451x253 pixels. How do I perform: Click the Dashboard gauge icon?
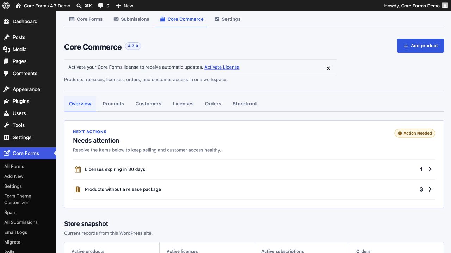click(x=6, y=21)
